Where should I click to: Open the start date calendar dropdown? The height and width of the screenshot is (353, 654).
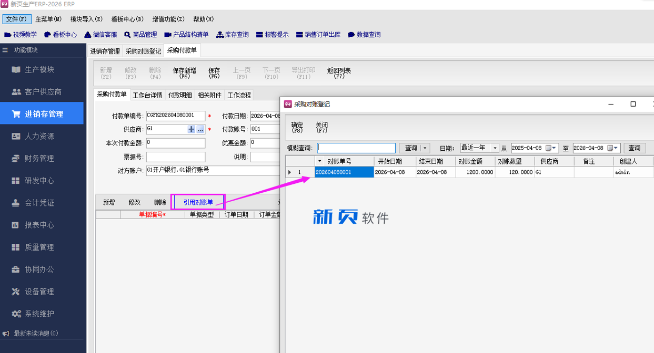(x=553, y=148)
